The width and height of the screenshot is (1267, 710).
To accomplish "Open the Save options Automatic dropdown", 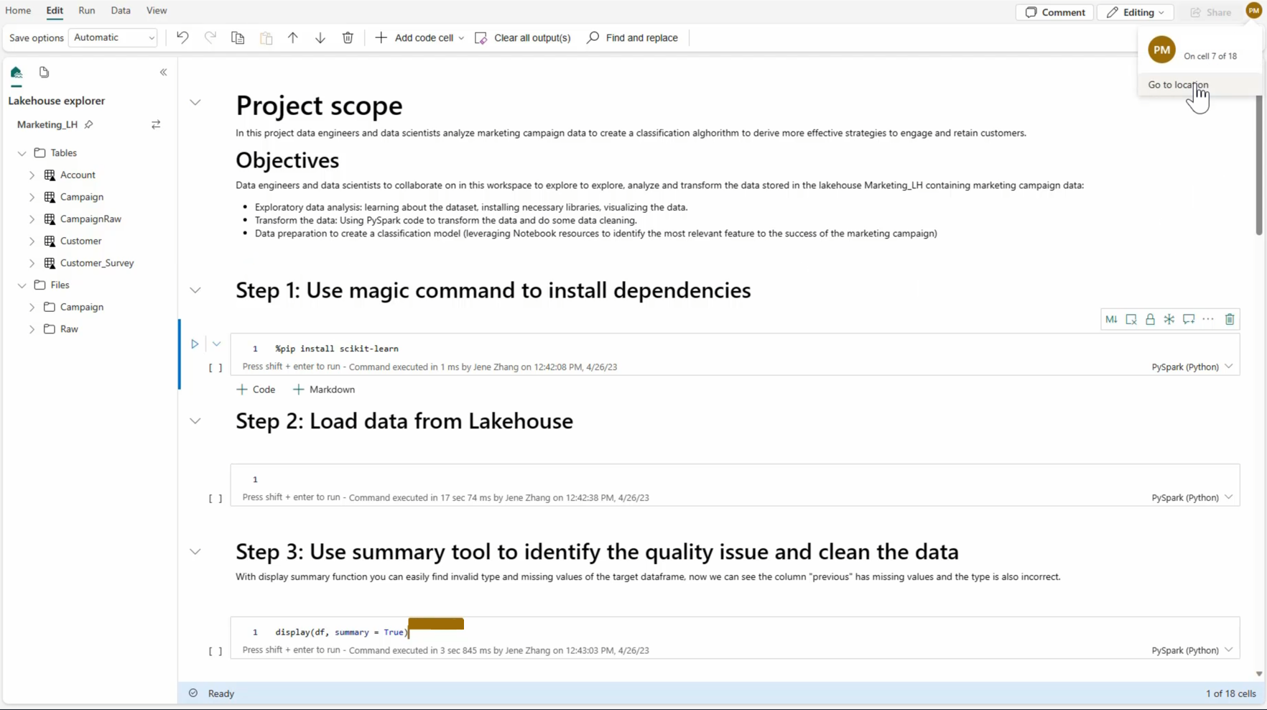I will point(113,37).
